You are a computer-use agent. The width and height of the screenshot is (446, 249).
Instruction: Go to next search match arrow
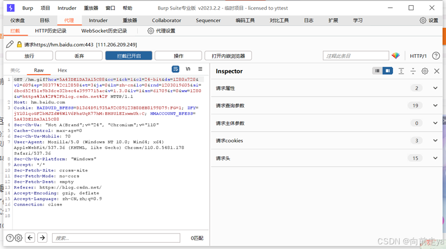[x=42, y=238]
